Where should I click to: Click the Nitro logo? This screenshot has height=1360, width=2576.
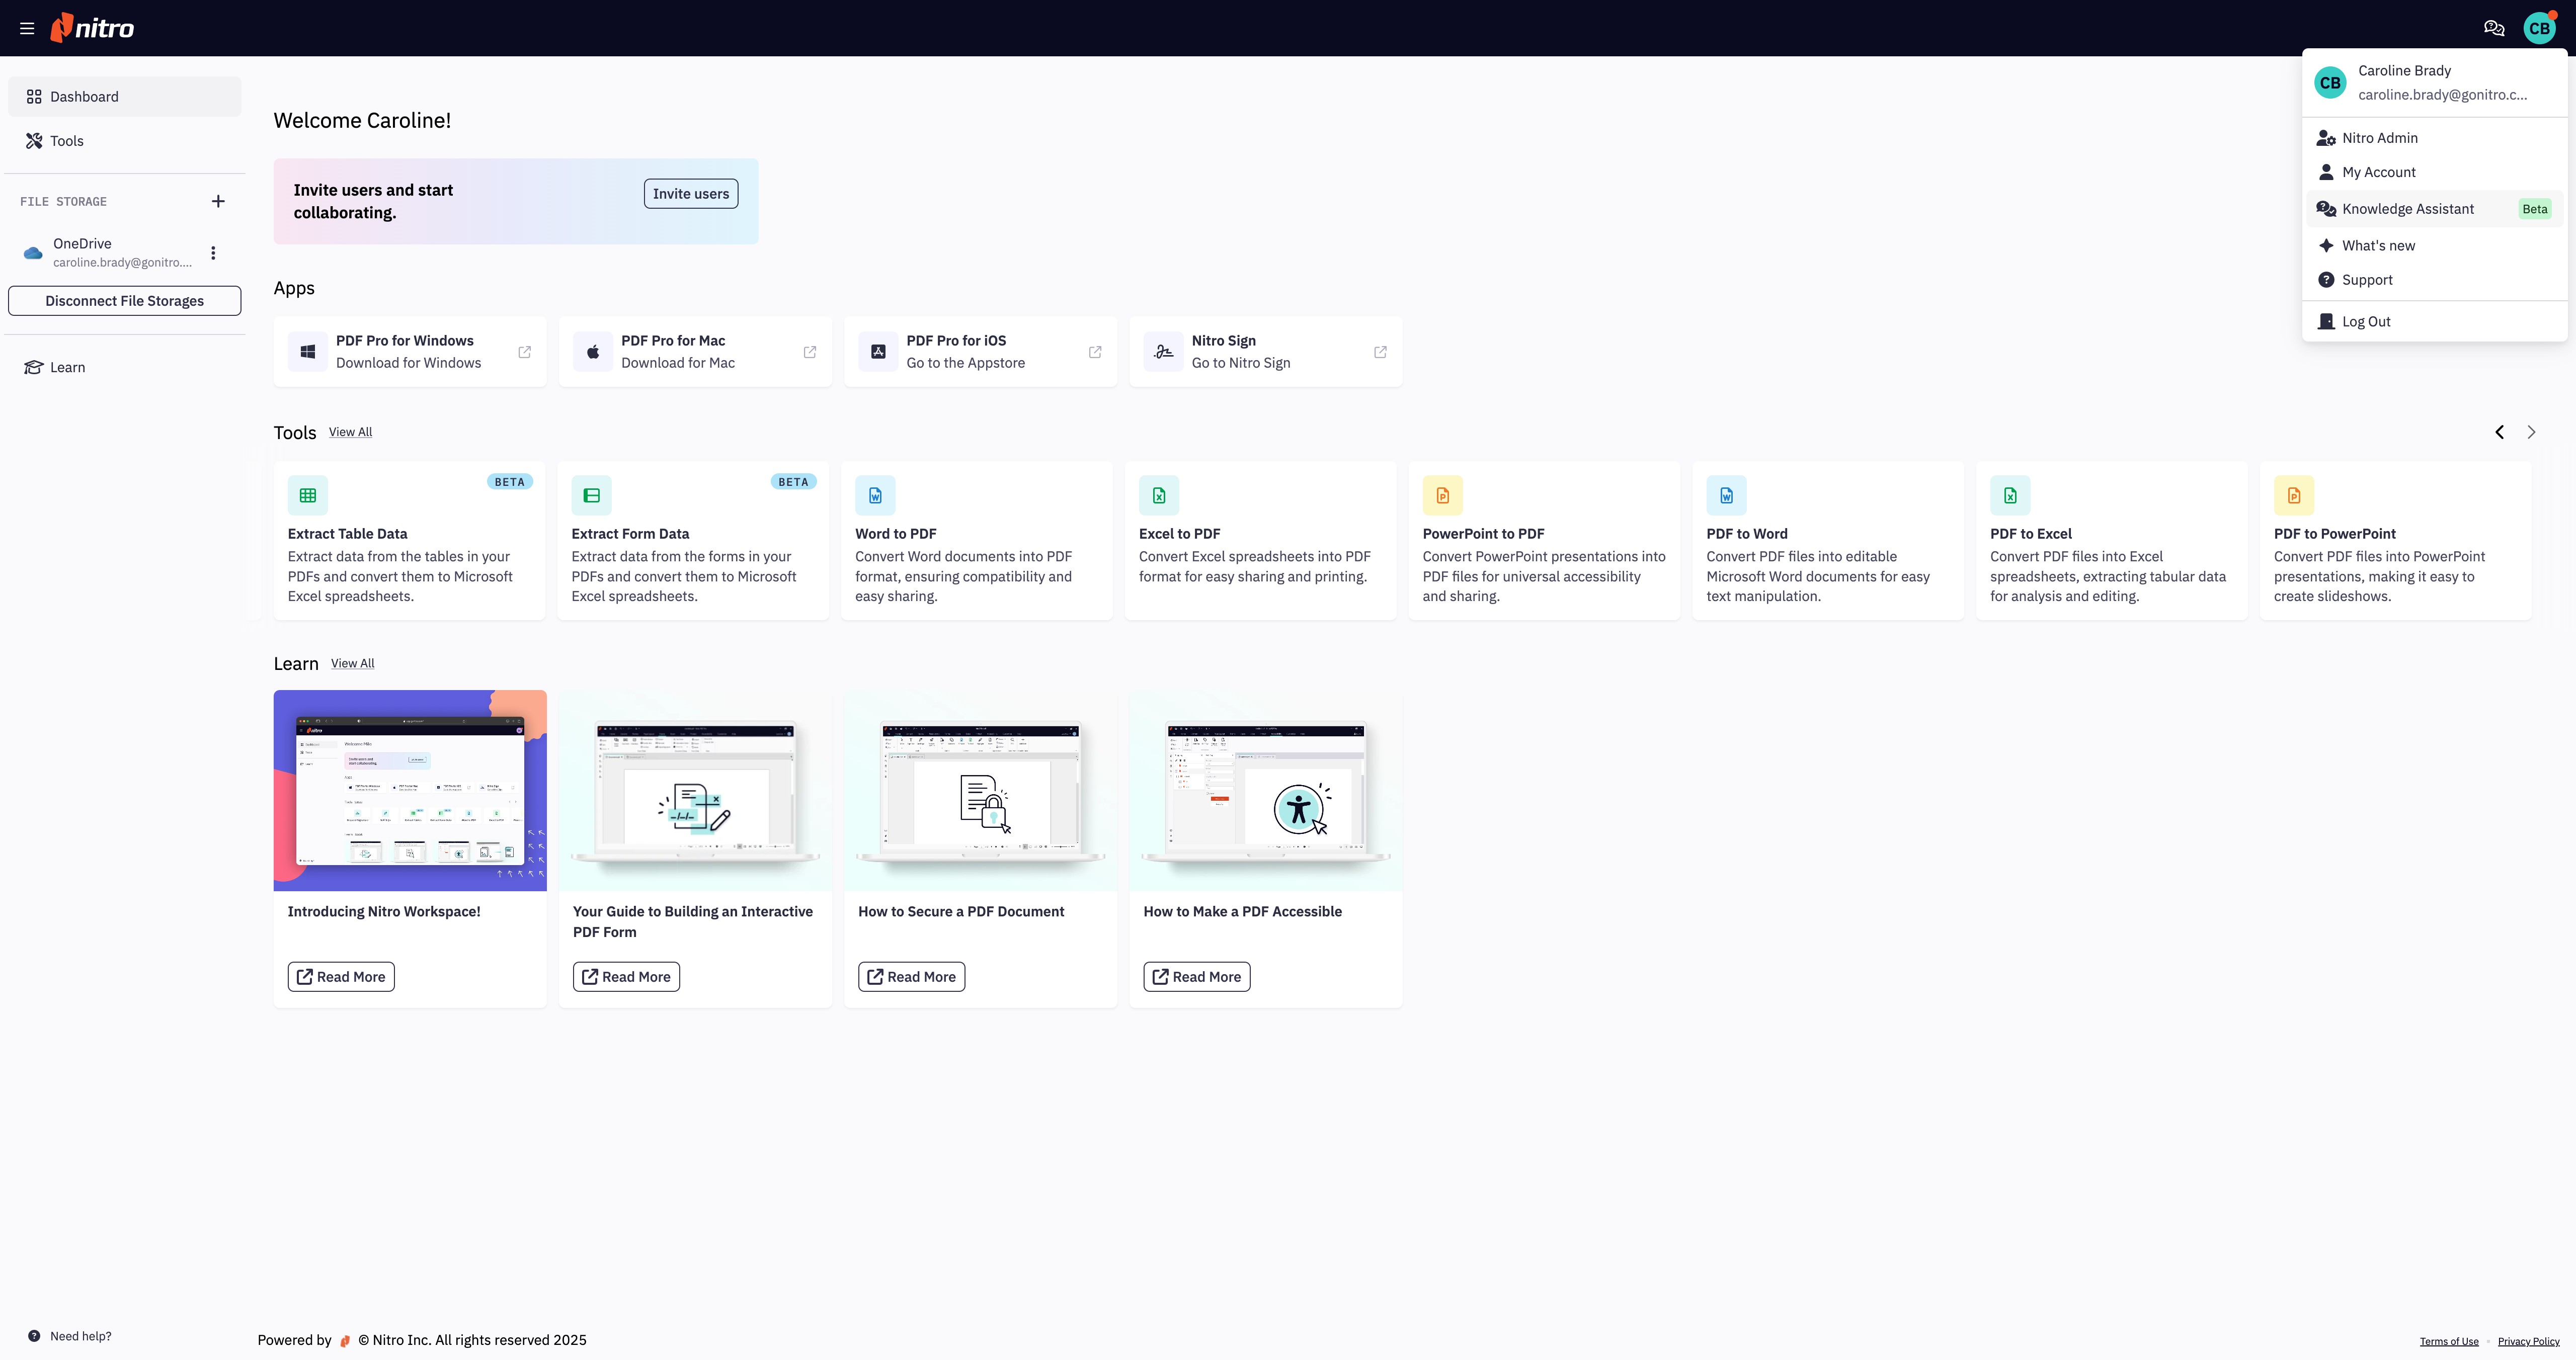click(92, 28)
